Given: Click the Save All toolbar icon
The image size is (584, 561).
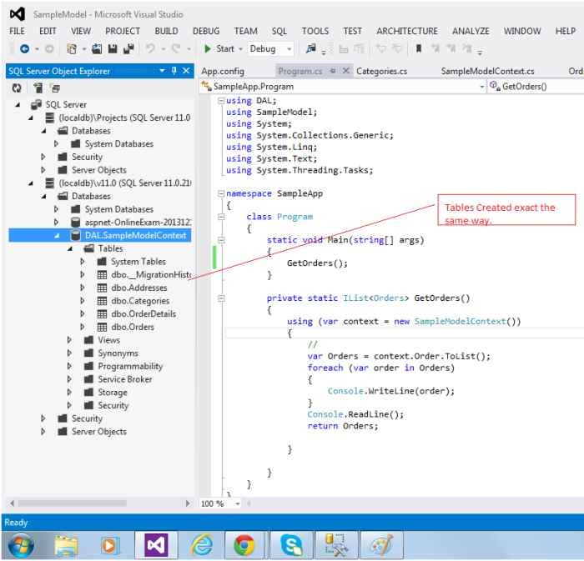Looking at the screenshot, I should pyautogui.click(x=128, y=49).
